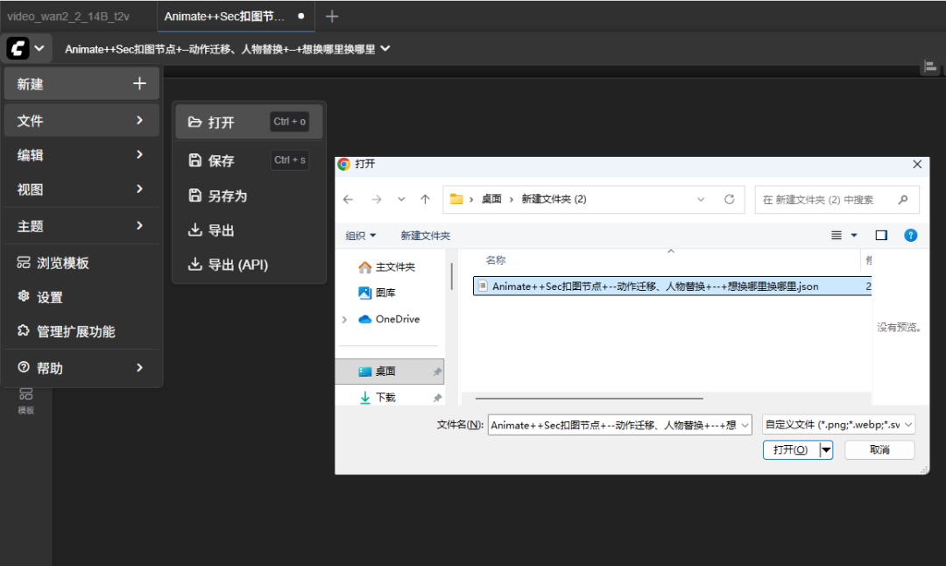Viewport: 946px width, 566px height.
Task: Select 下载 in navigation pane
Action: tap(378, 397)
